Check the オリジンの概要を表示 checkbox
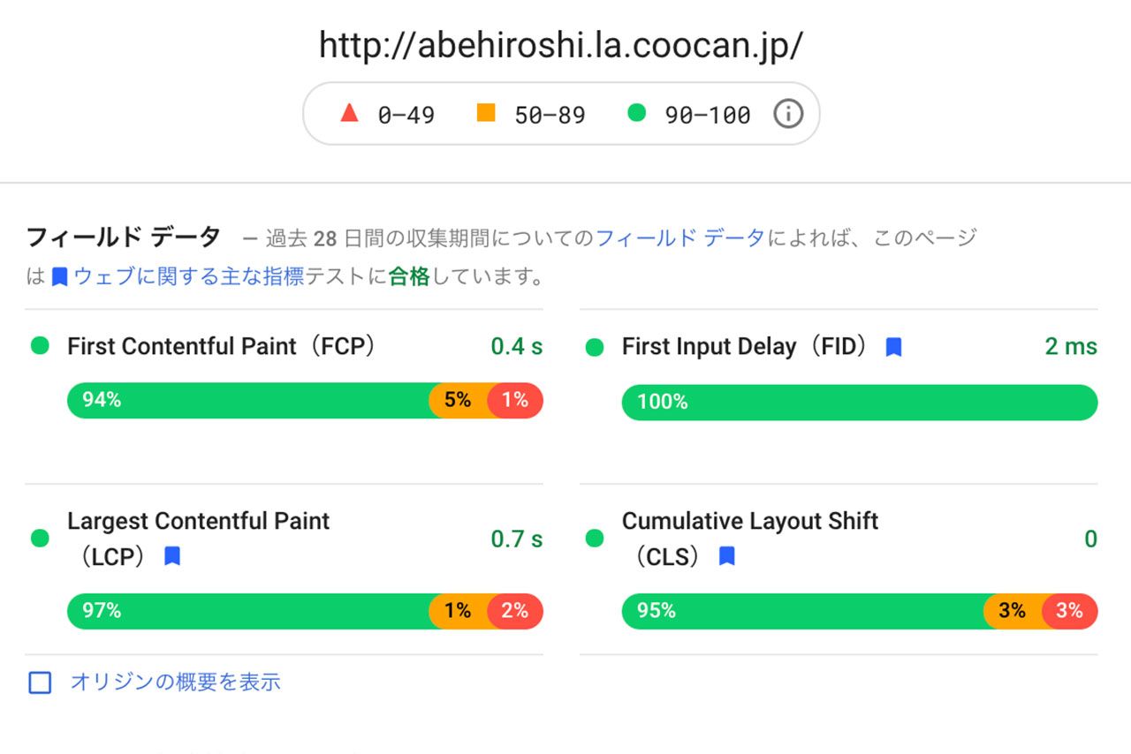This screenshot has height=754, width=1131. coord(39,682)
